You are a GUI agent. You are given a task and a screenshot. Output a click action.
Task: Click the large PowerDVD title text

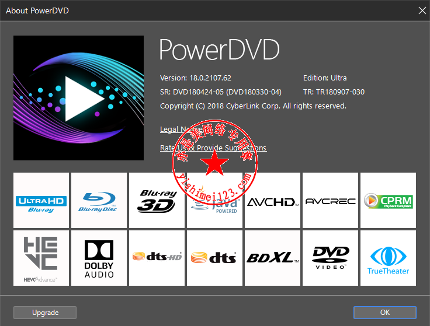[x=220, y=50]
